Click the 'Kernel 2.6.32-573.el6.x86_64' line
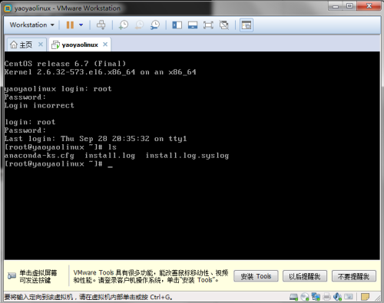384x303 pixels. [x=100, y=72]
